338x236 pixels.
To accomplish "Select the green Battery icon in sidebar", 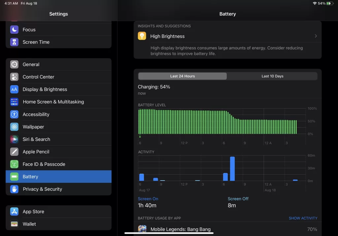I will point(14,177).
